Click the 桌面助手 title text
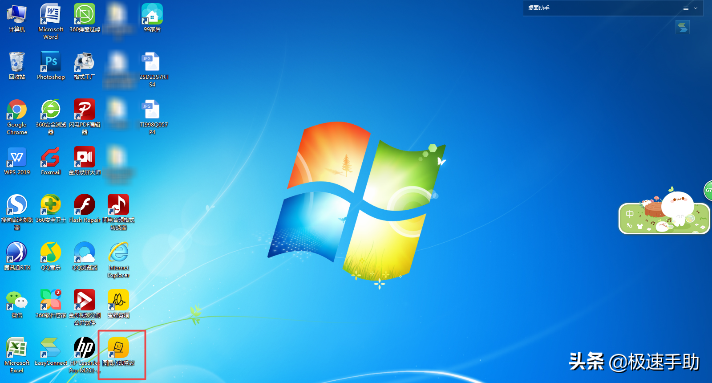Screen dimensions: 712x383 coord(538,8)
